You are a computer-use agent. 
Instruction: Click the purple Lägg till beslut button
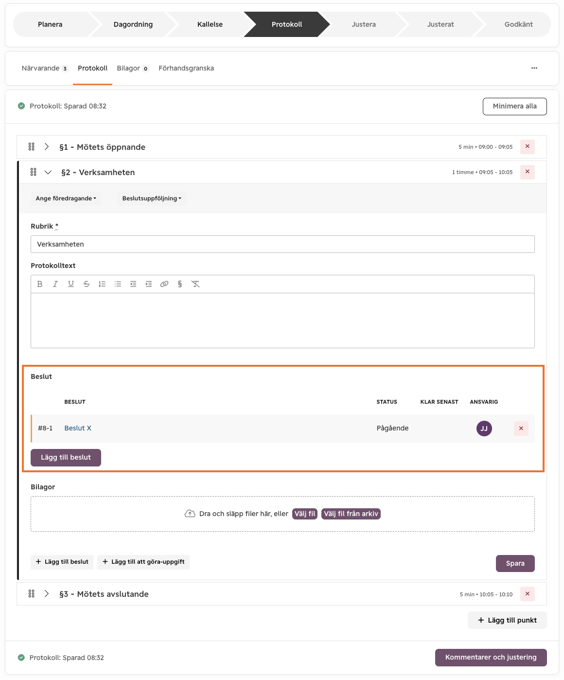tap(66, 458)
